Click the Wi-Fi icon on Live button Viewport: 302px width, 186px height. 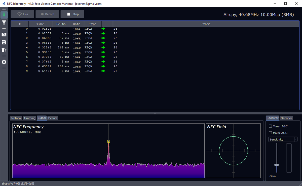19,14
